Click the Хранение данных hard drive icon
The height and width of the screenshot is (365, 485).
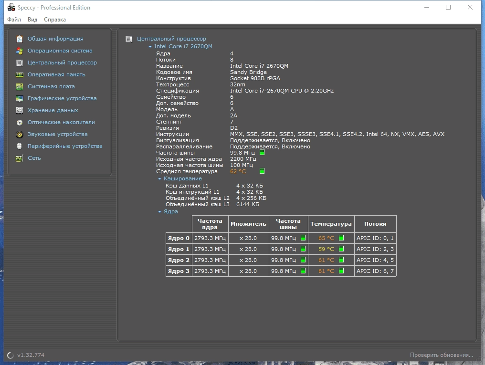20,110
